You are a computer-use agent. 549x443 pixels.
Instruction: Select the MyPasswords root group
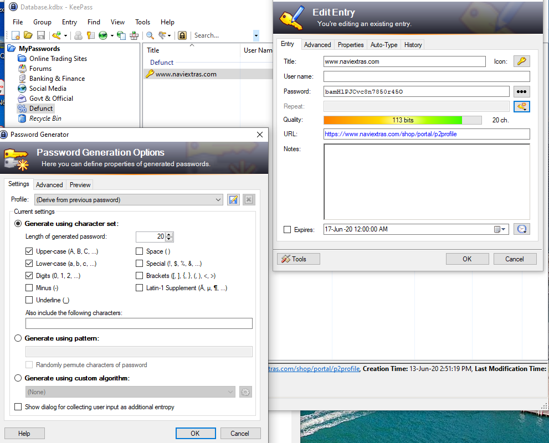39,49
